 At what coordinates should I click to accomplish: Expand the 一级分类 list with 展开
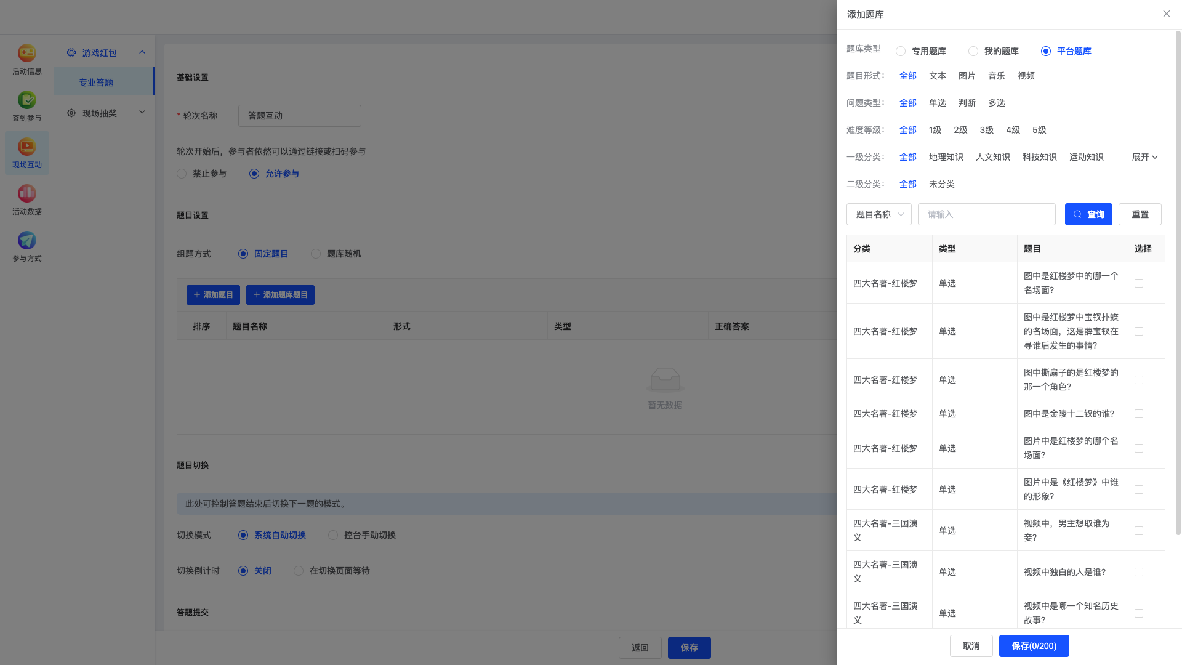coord(1145,157)
